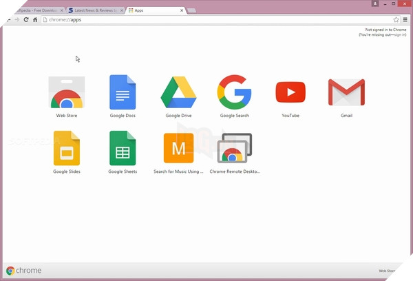Open the Chrome hamburger menu
The image size is (413, 281).
[x=405, y=19]
